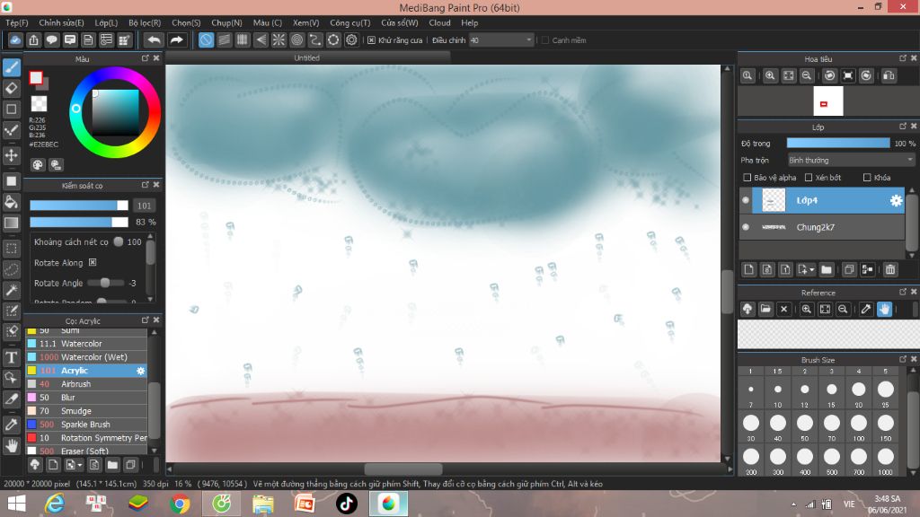Click the Redo arrow in toolbar
The height and width of the screenshot is (517, 920).
(176, 39)
